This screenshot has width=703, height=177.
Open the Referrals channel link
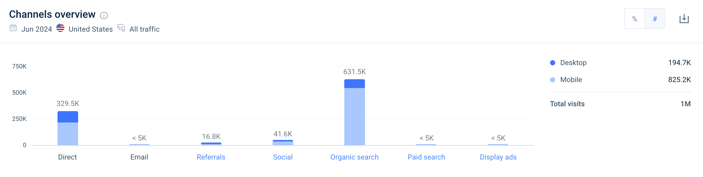click(211, 157)
